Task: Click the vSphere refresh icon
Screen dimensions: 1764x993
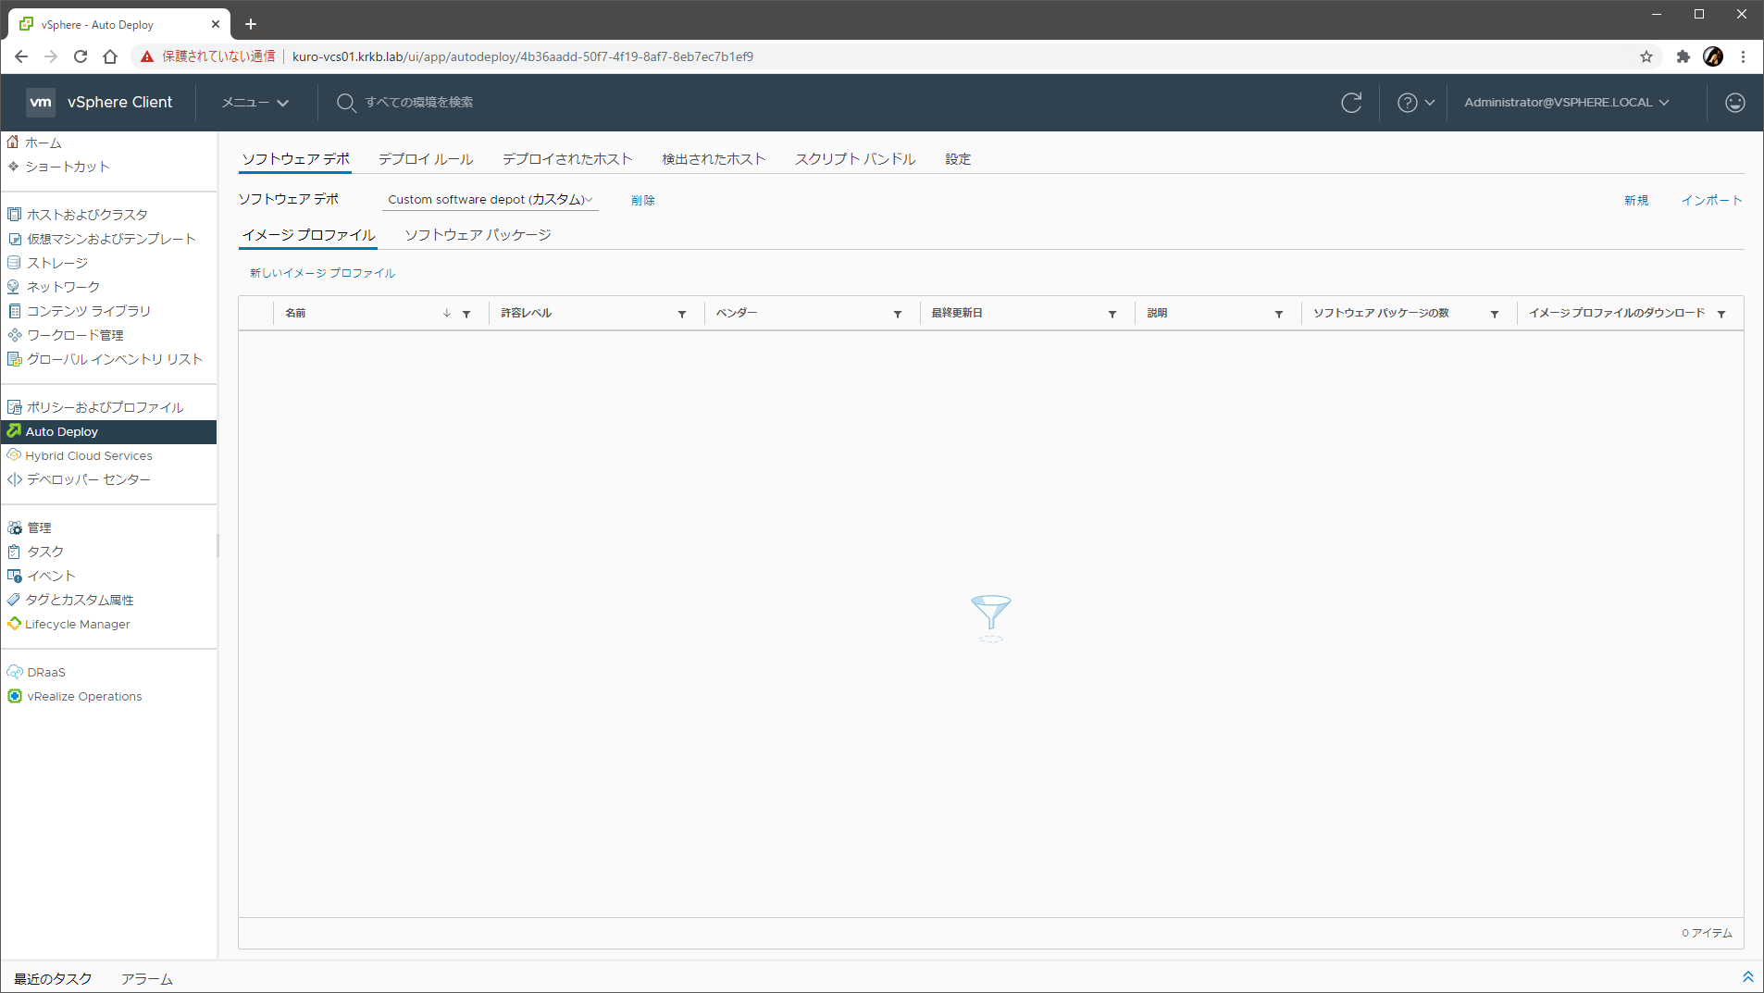Action: (1351, 103)
